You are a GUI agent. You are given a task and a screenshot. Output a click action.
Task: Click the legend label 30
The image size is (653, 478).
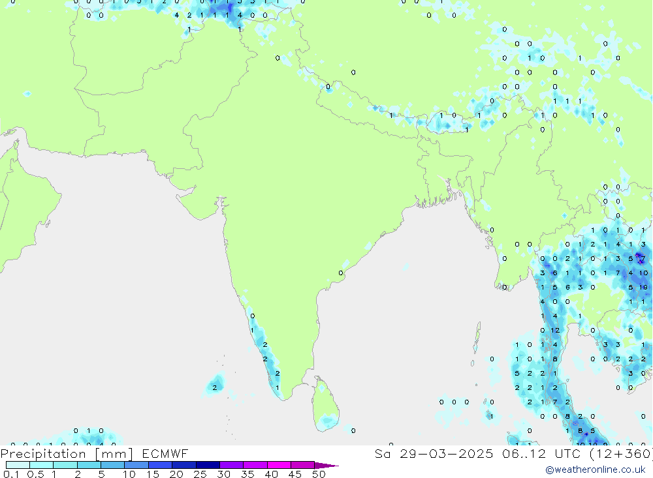click(x=224, y=474)
